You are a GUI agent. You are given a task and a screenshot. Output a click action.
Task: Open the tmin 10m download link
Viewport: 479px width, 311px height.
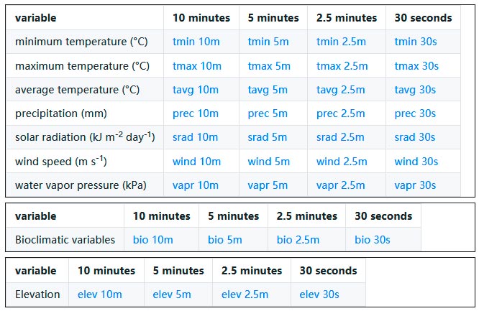coord(196,42)
